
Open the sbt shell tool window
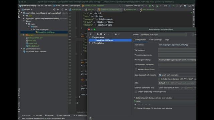click(38, 115)
